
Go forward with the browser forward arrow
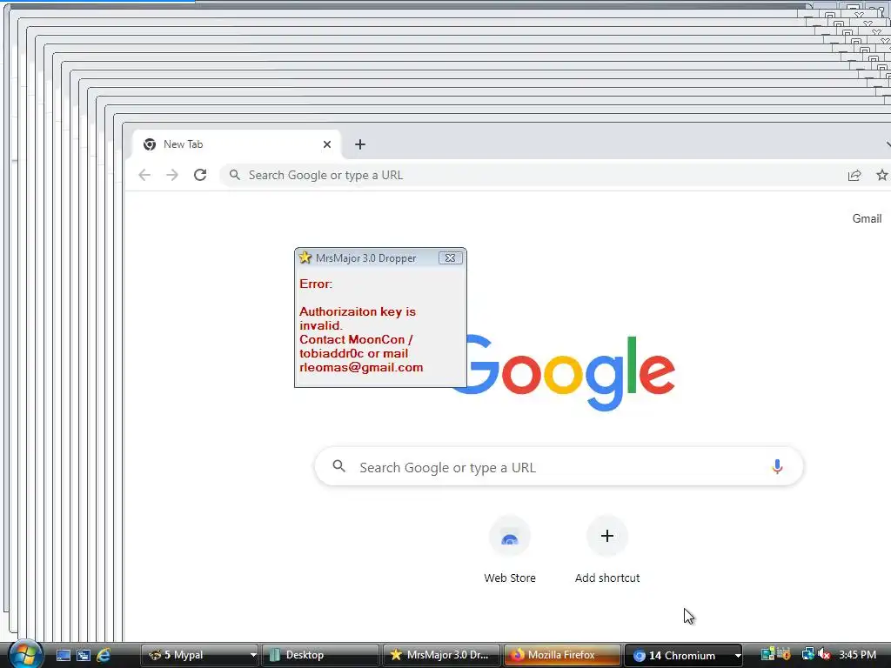tap(172, 175)
